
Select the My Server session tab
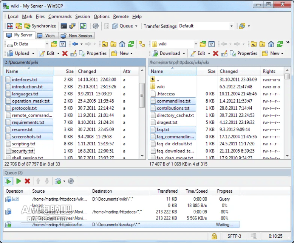coord(19,35)
